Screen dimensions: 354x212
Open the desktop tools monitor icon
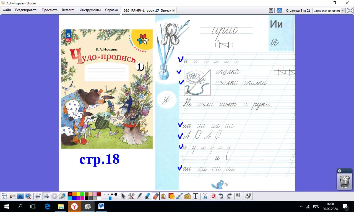[x=28, y=196]
